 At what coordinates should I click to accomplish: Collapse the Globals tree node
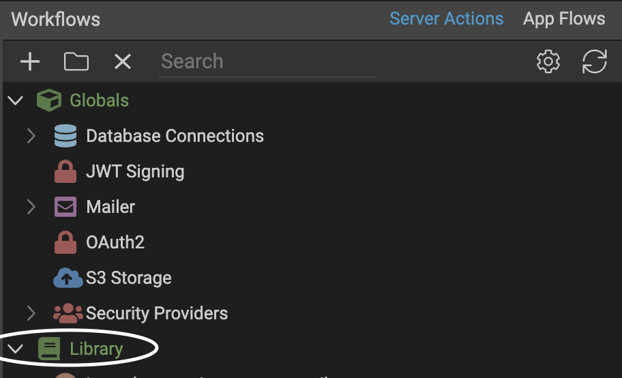pyautogui.click(x=15, y=101)
